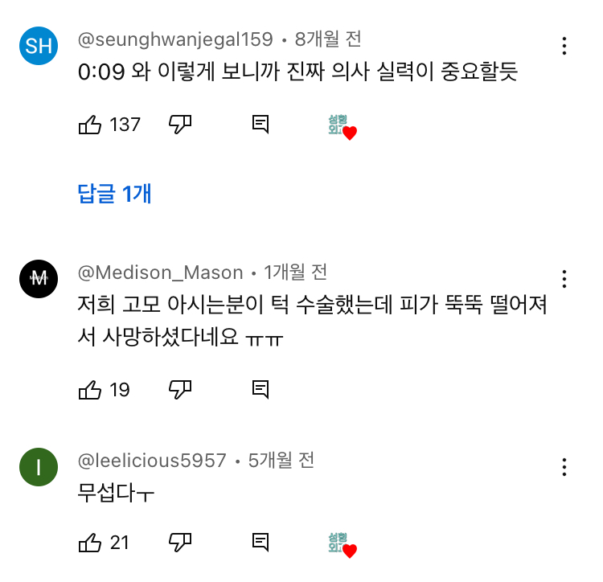Image resolution: width=603 pixels, height=582 pixels.
Task: Open more options for @Medison_Mason's comment
Action: coord(565,279)
